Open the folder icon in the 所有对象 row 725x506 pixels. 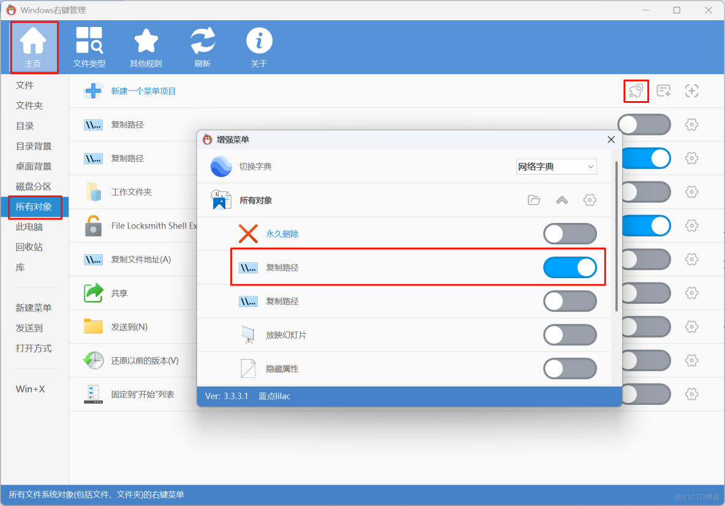coord(533,200)
